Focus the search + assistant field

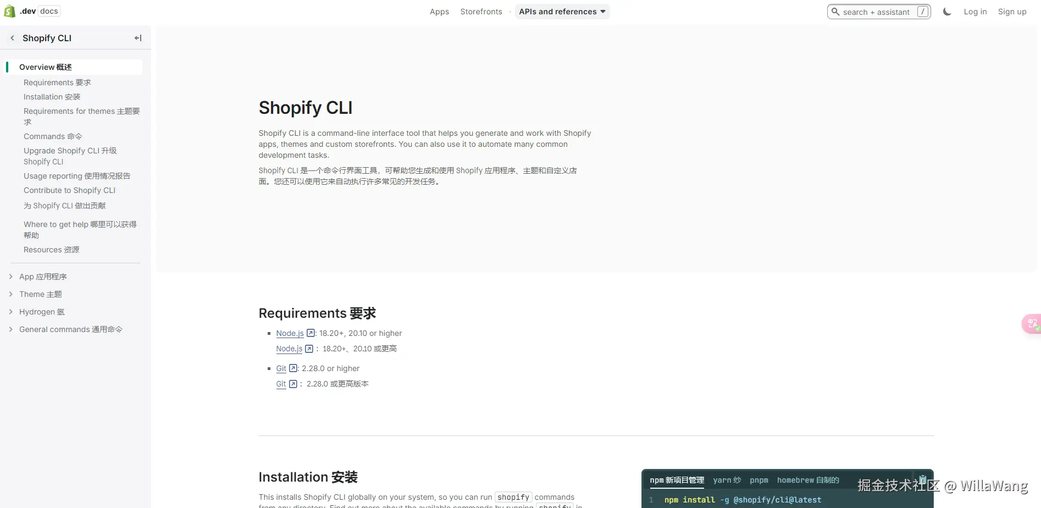879,12
